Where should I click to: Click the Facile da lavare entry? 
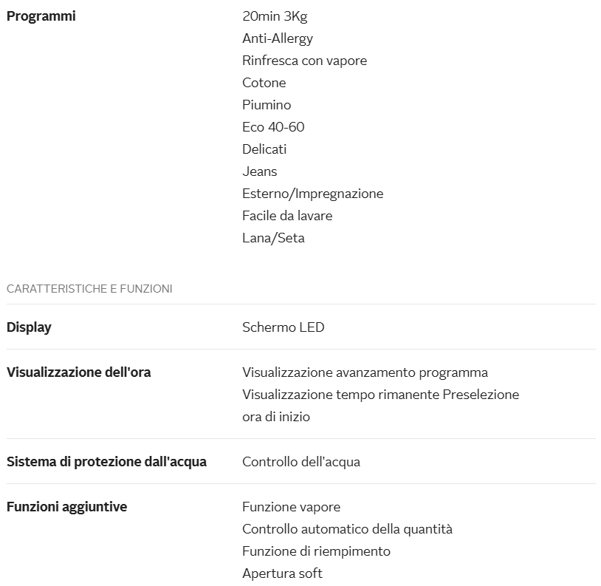tap(287, 215)
